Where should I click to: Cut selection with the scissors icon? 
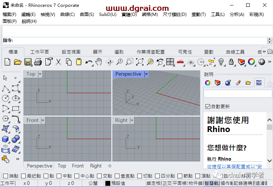[x=58, y=62]
